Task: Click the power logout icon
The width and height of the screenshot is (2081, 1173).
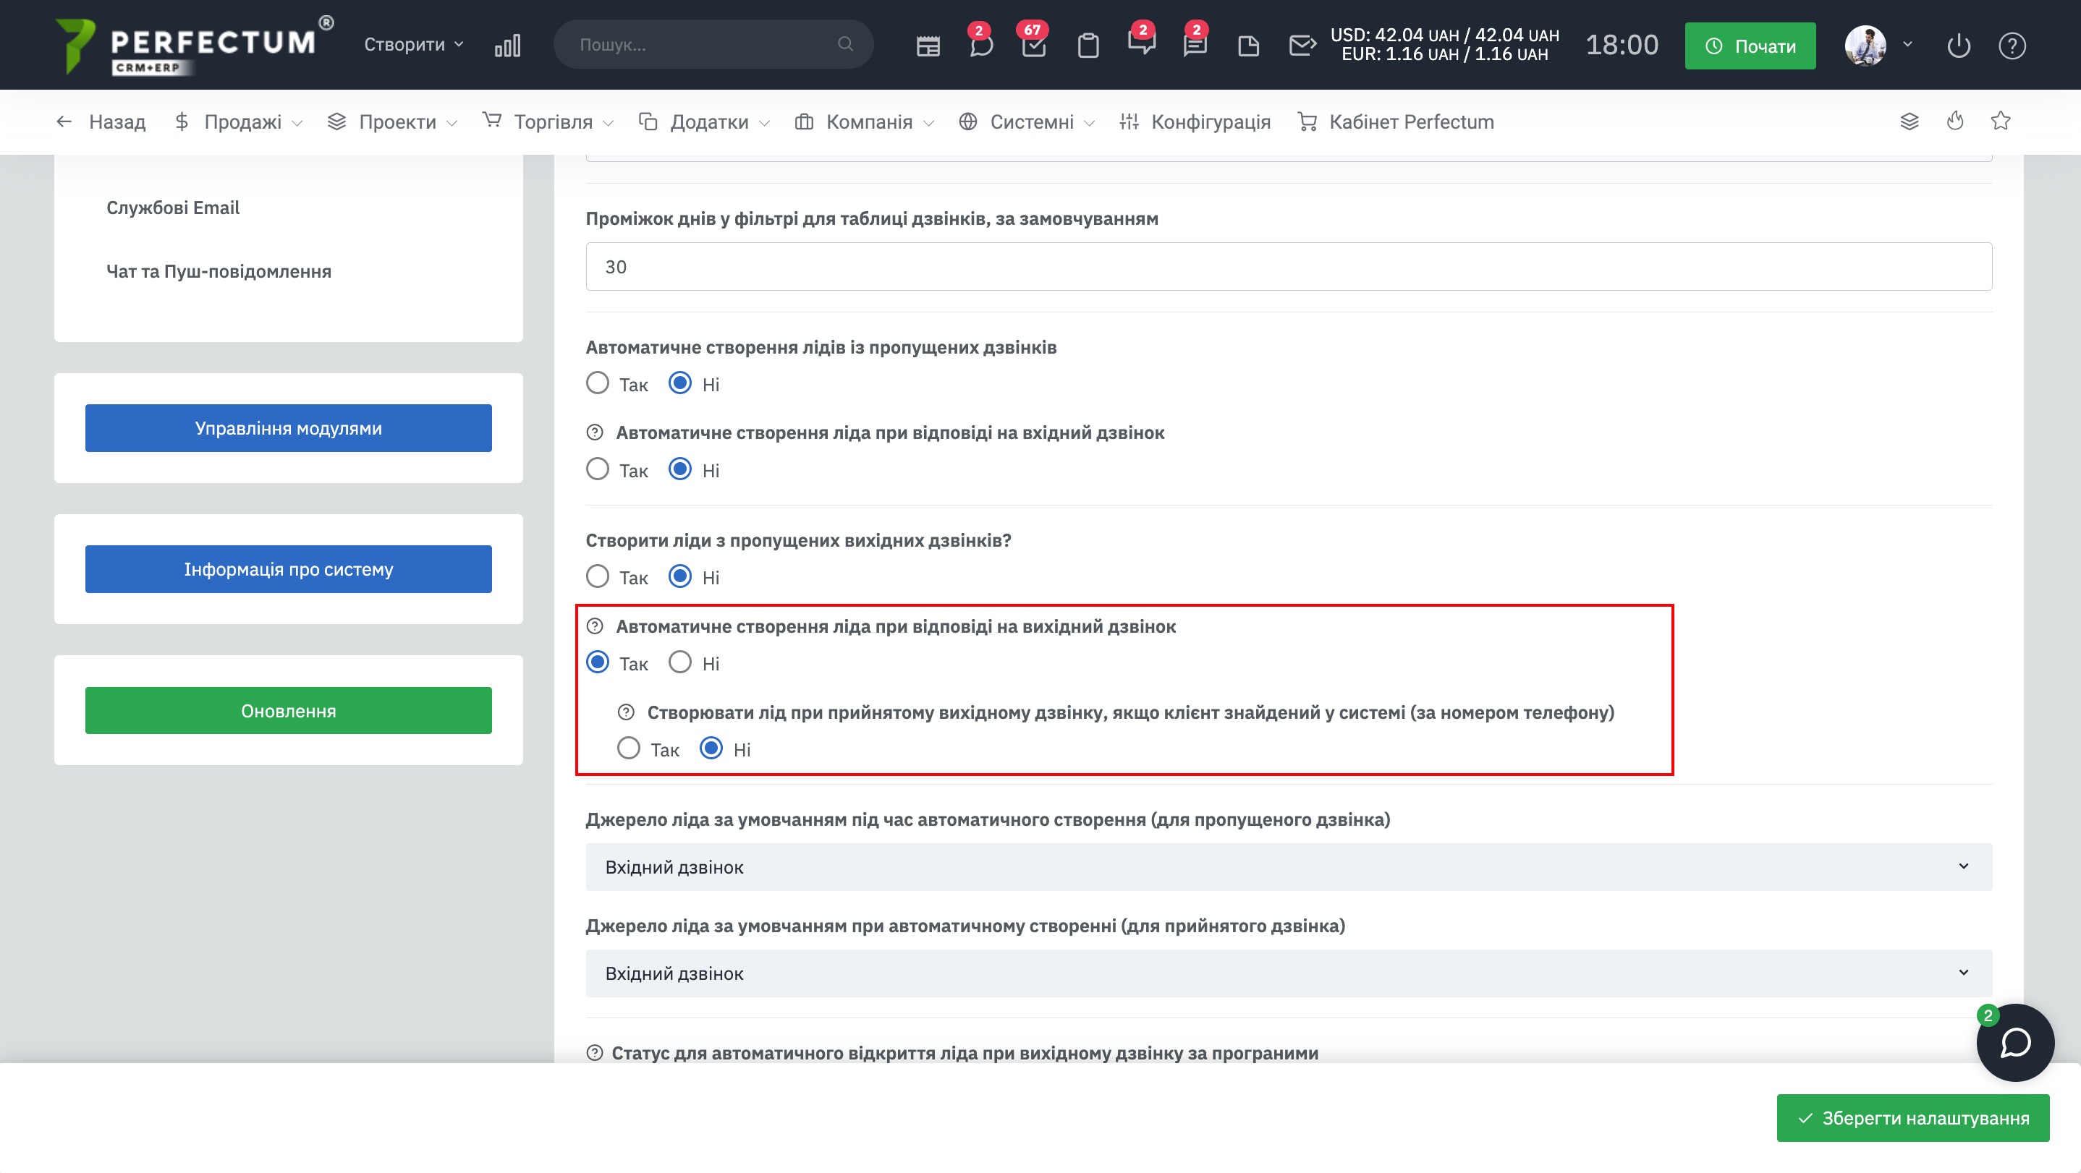Action: click(1958, 46)
